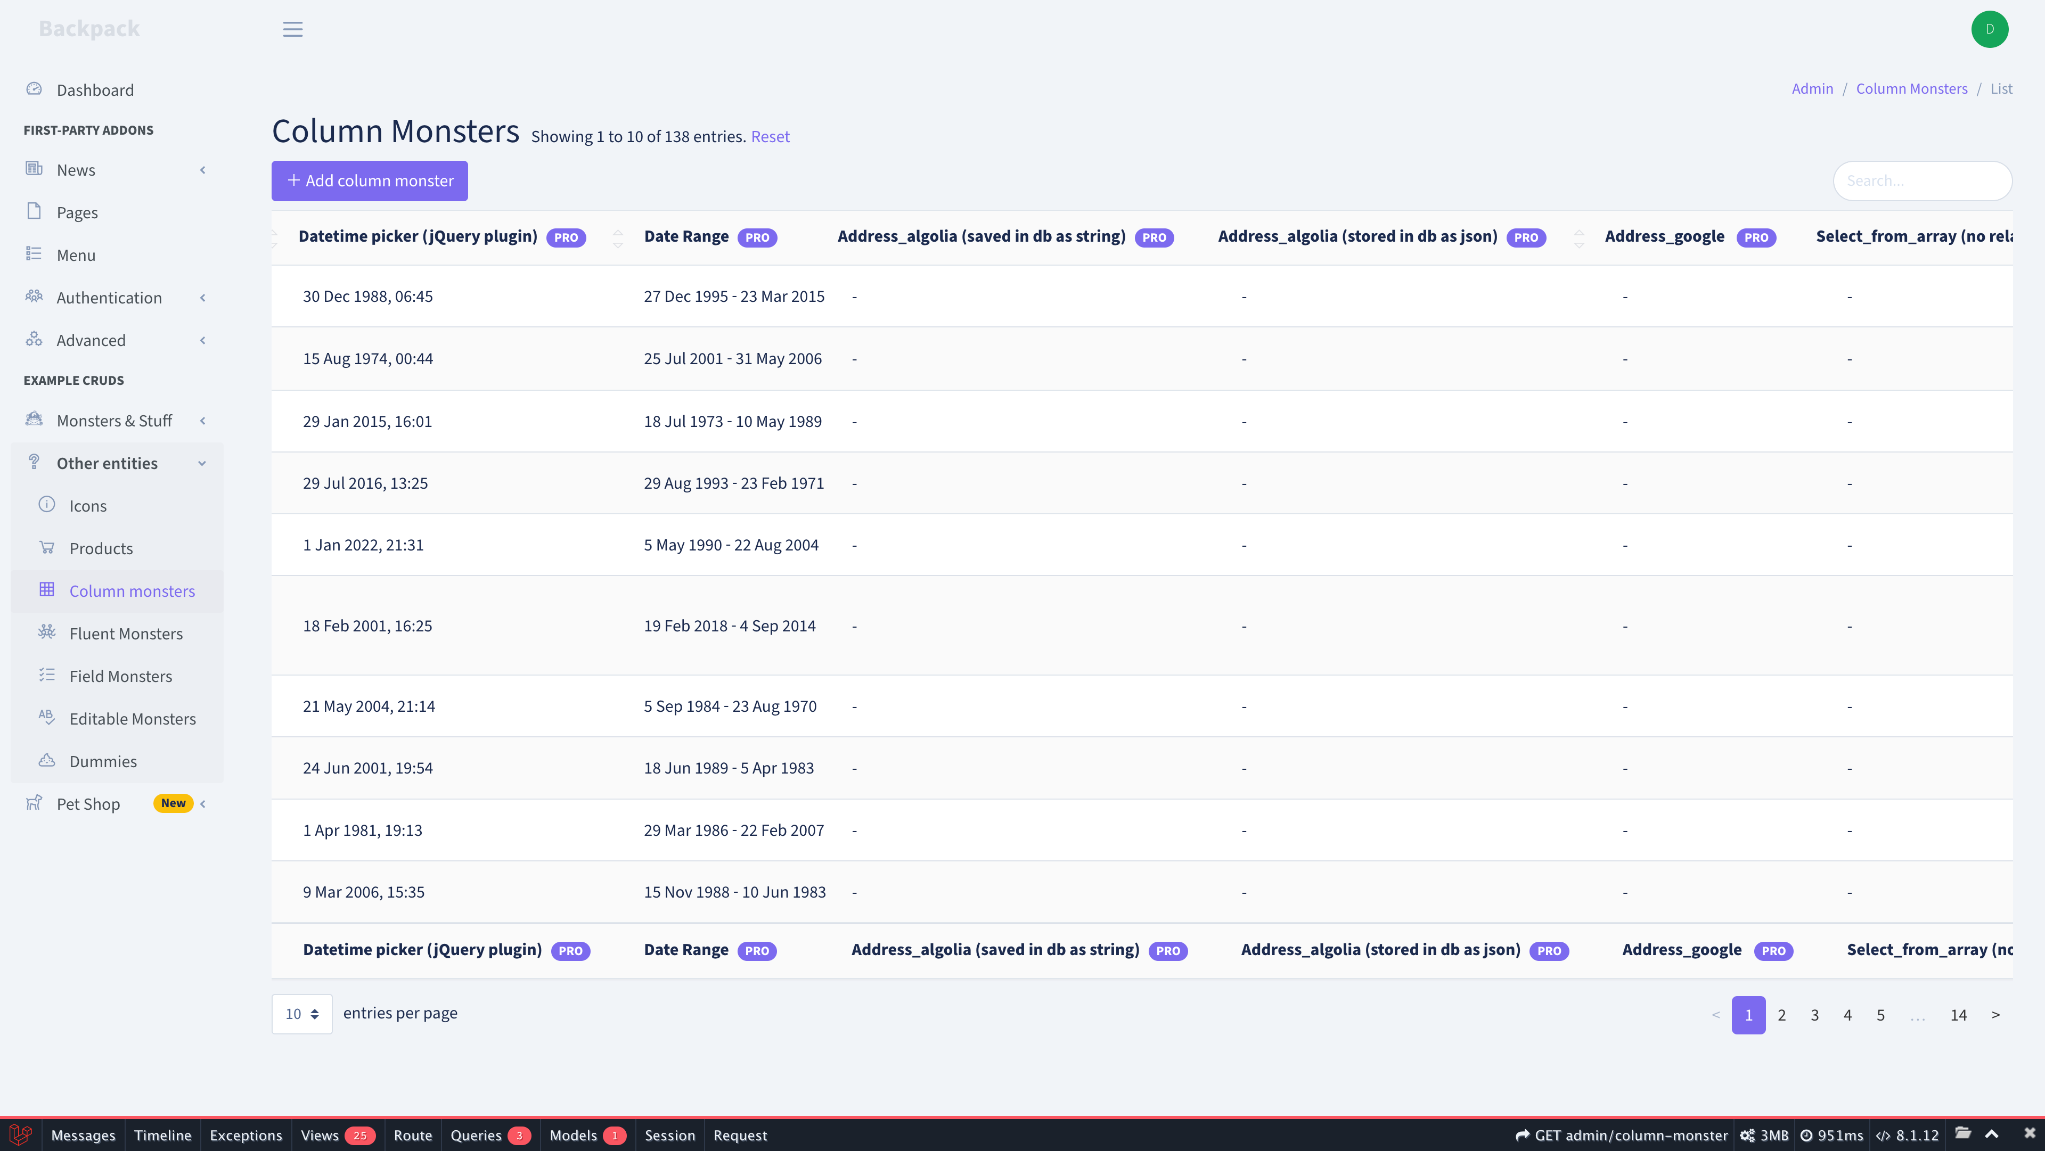Click the Products shopping cart icon
The width and height of the screenshot is (2045, 1151).
tap(47, 548)
